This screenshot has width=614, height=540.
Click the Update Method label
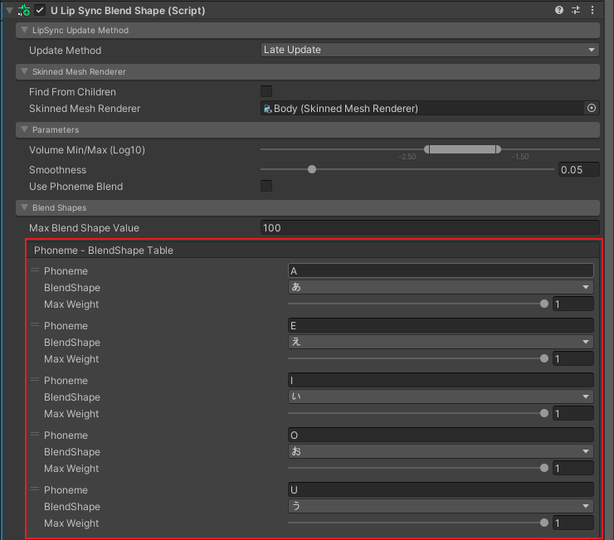pos(65,51)
